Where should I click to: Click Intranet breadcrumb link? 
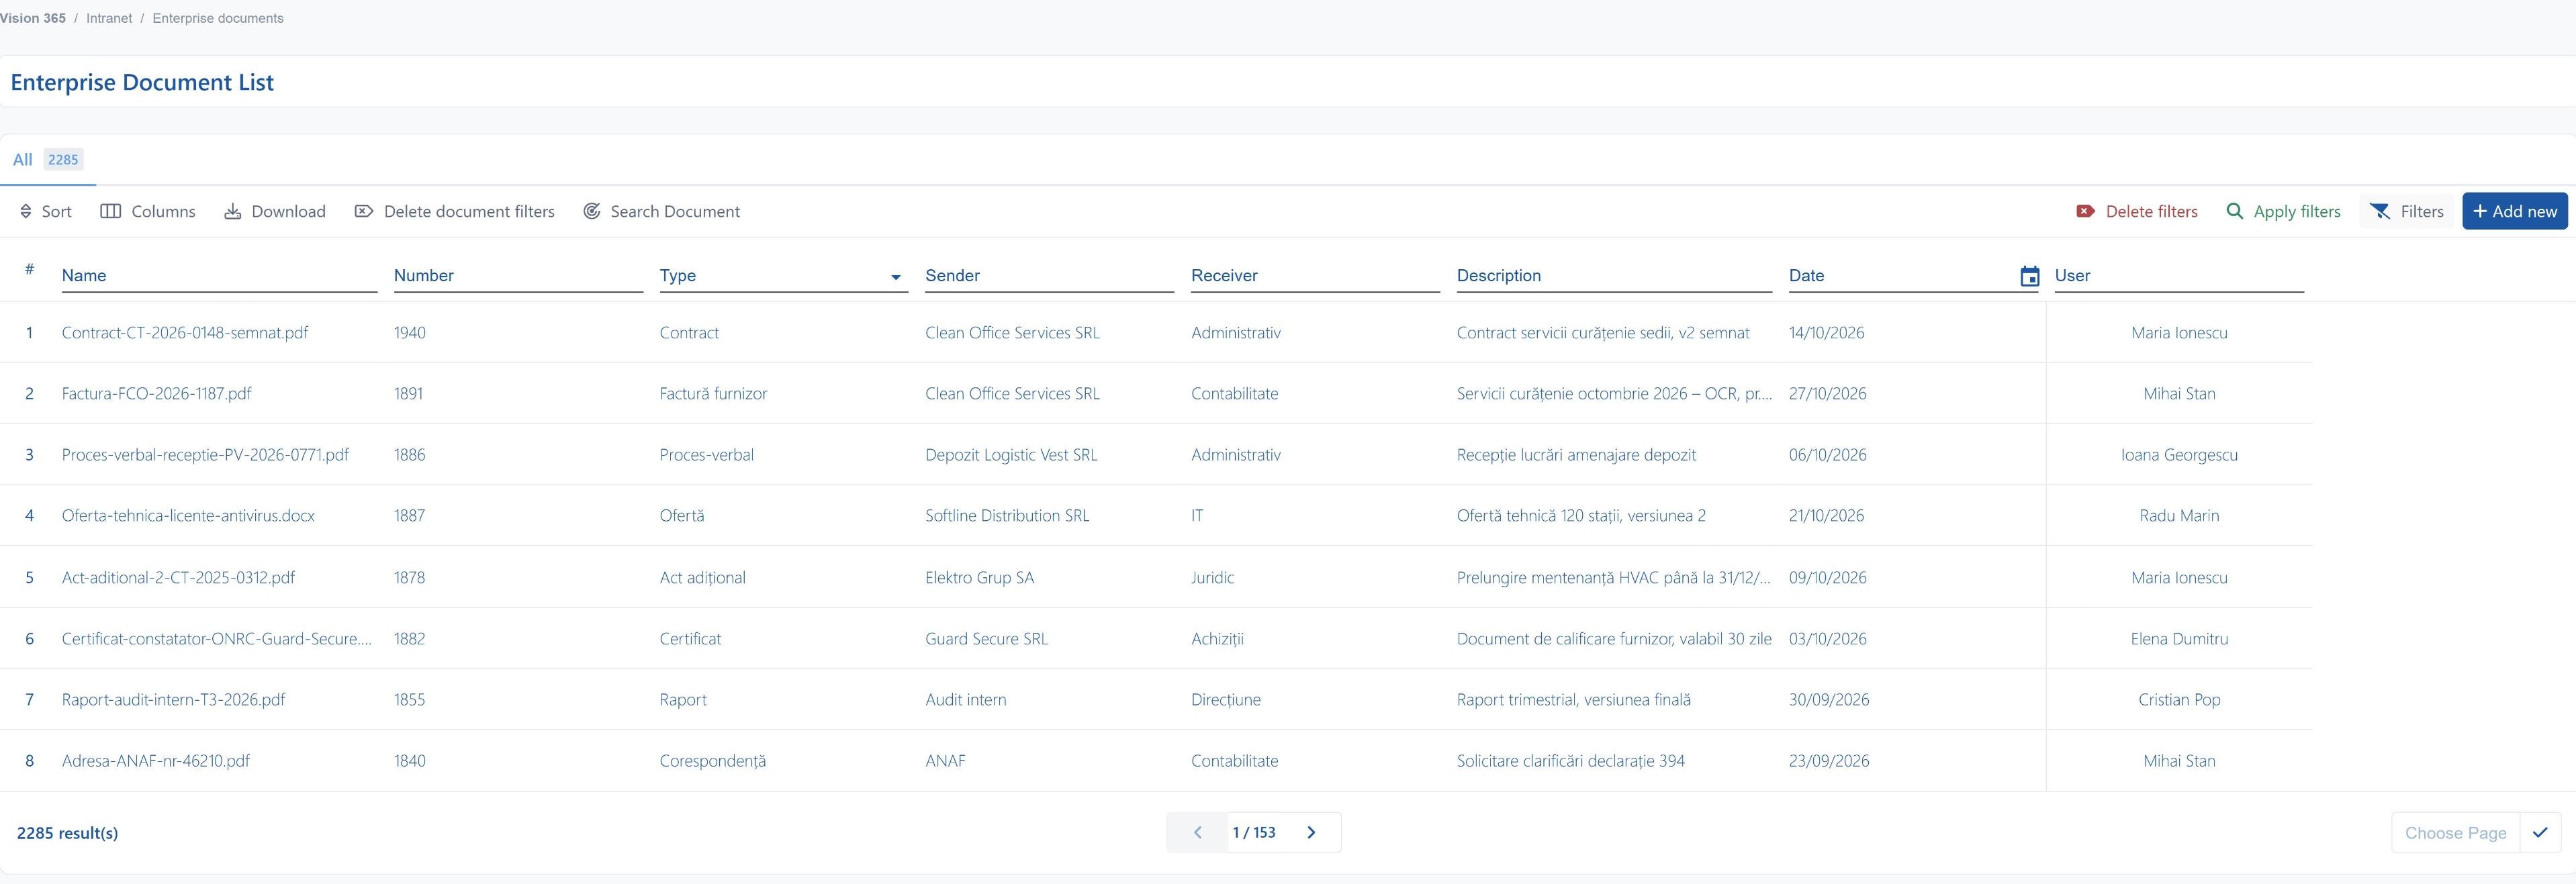coord(109,18)
